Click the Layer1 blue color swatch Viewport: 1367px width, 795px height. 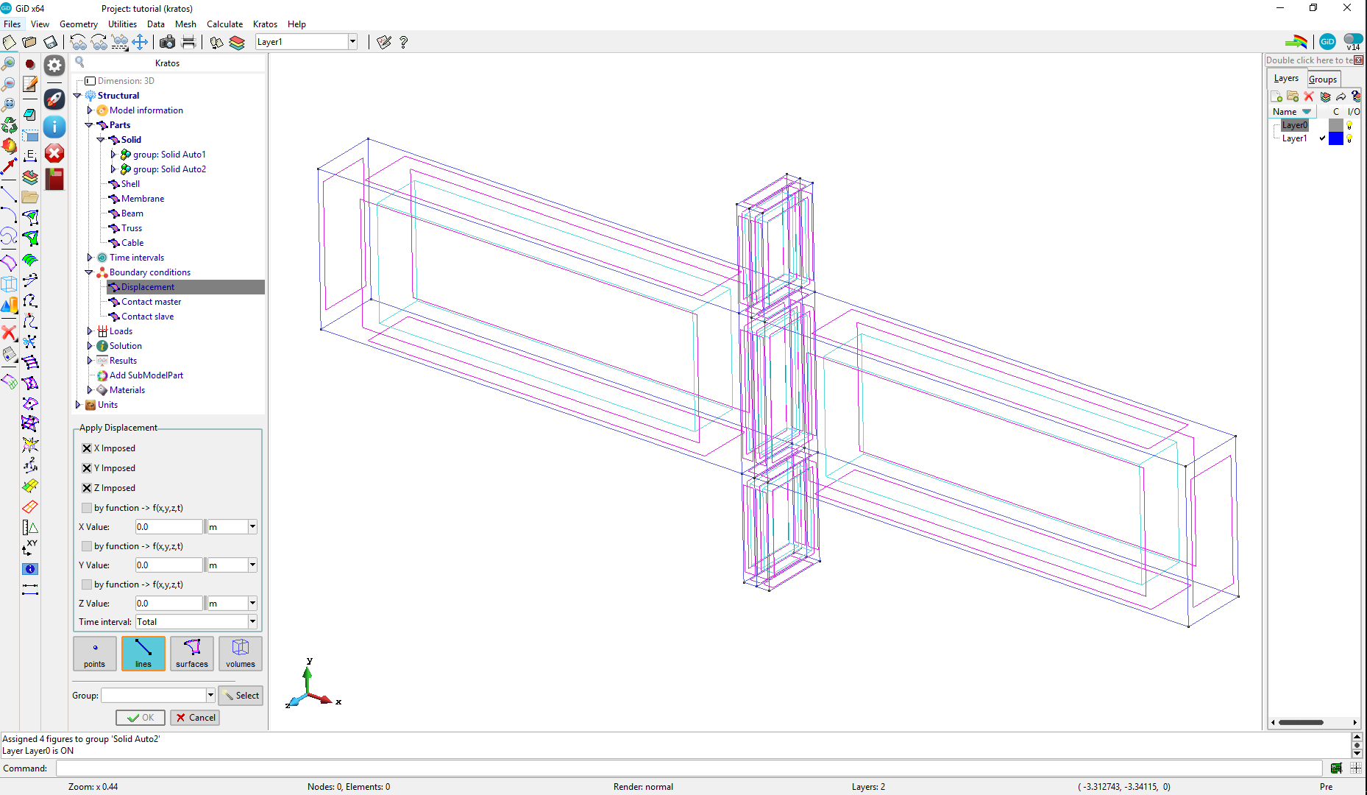tap(1336, 138)
